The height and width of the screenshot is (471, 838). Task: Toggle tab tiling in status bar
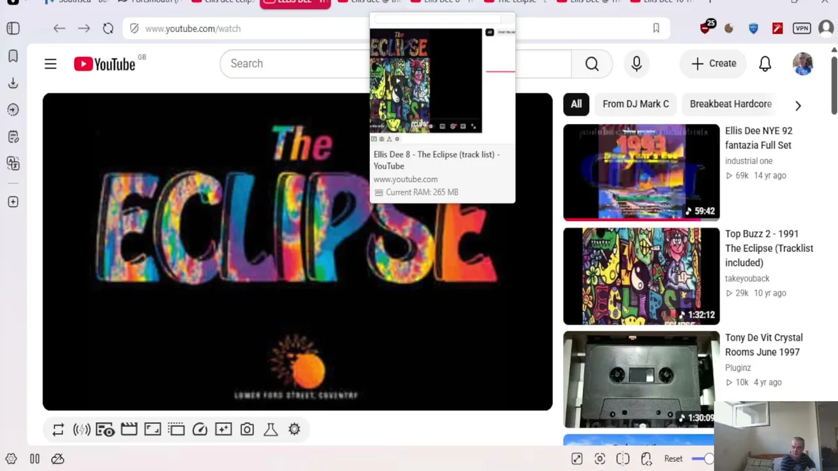click(x=623, y=459)
